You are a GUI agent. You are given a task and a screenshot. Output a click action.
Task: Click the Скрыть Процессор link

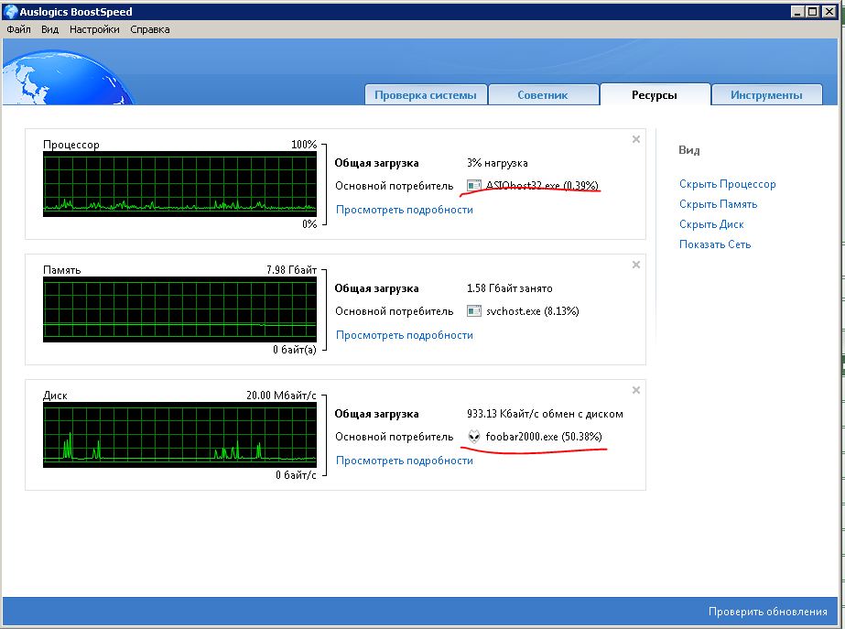click(x=728, y=184)
